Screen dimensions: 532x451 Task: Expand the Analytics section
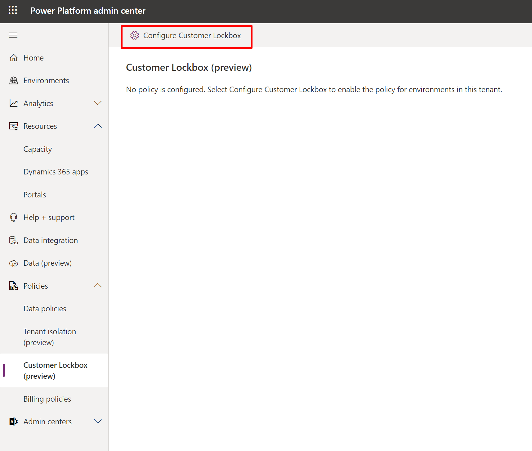tap(98, 103)
